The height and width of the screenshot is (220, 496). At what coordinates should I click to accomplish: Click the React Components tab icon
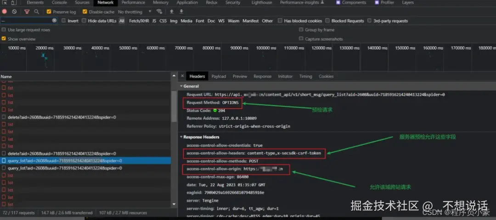pyautogui.click(x=338, y=3)
